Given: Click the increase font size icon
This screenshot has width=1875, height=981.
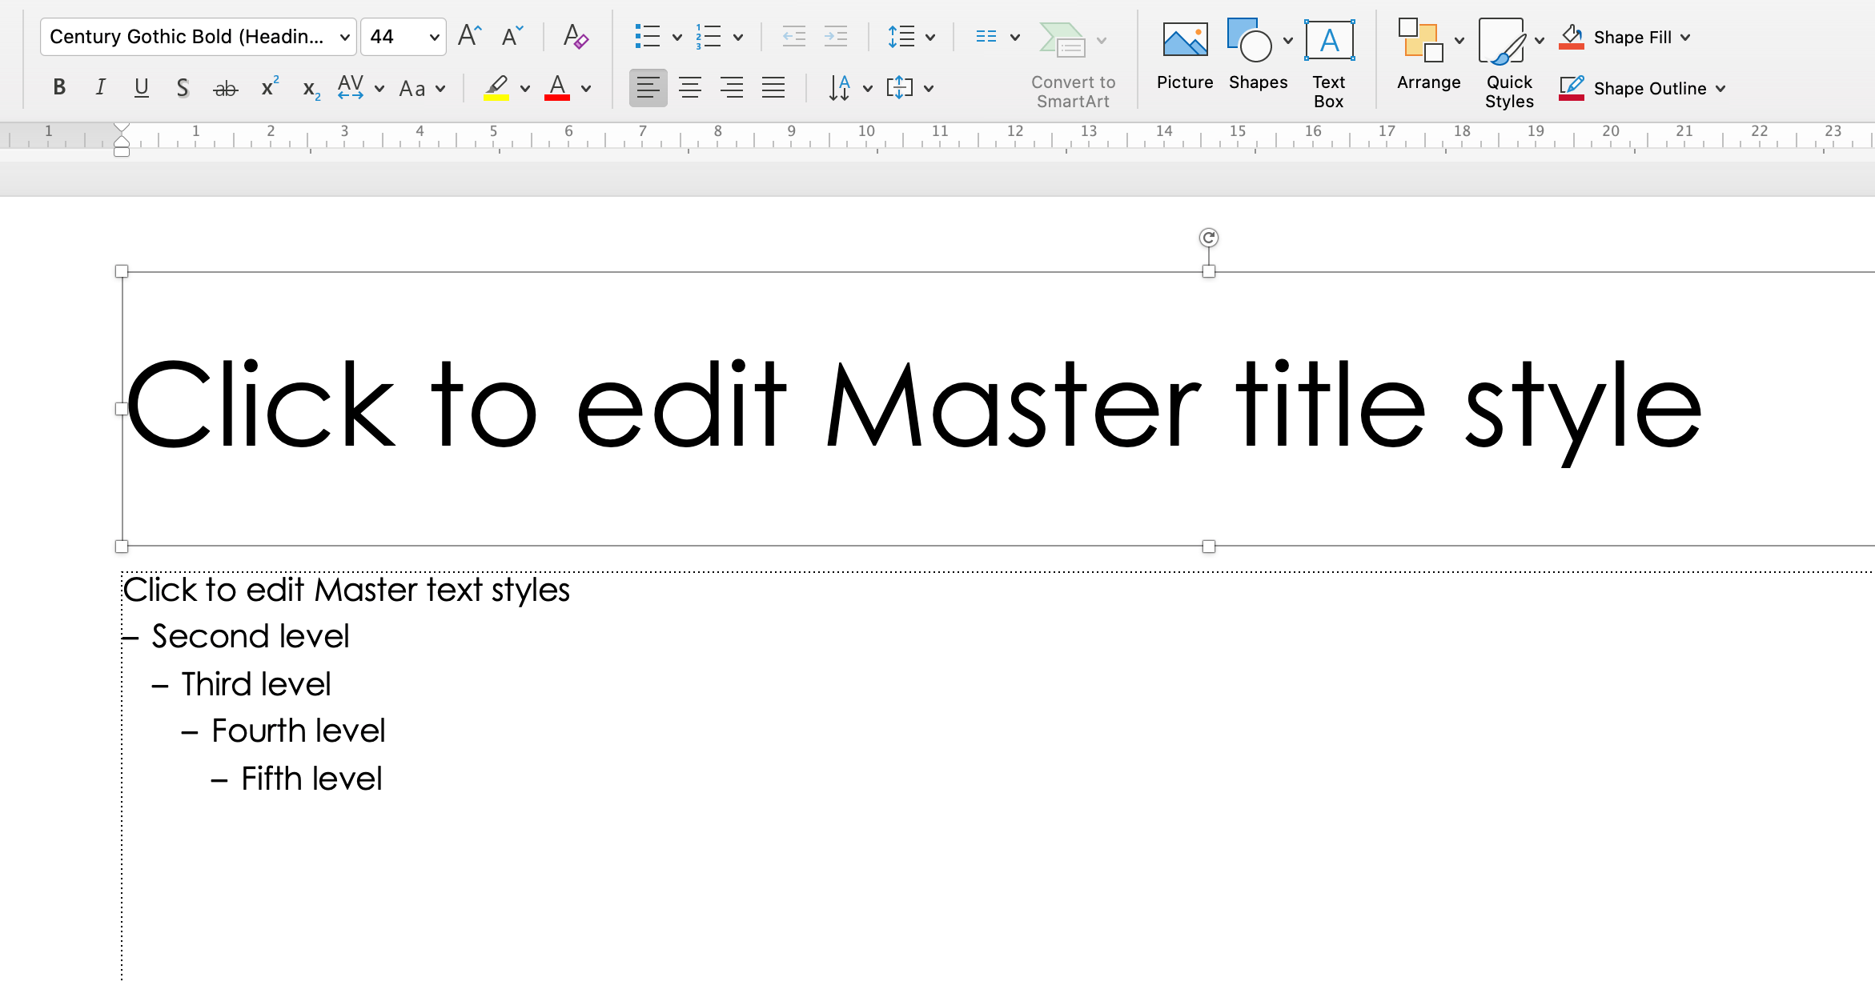Looking at the screenshot, I should pos(469,37).
